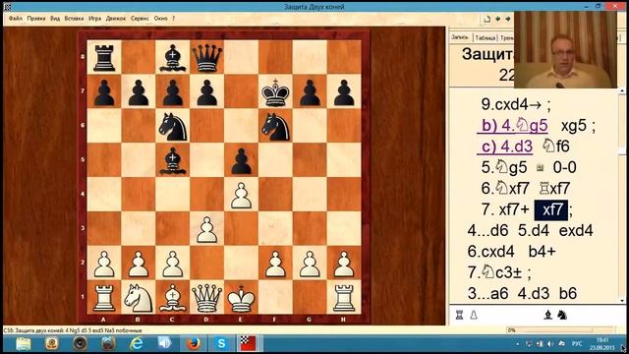Click captured black knight icon below notation
This screenshot has height=354, width=629.
tap(562, 316)
